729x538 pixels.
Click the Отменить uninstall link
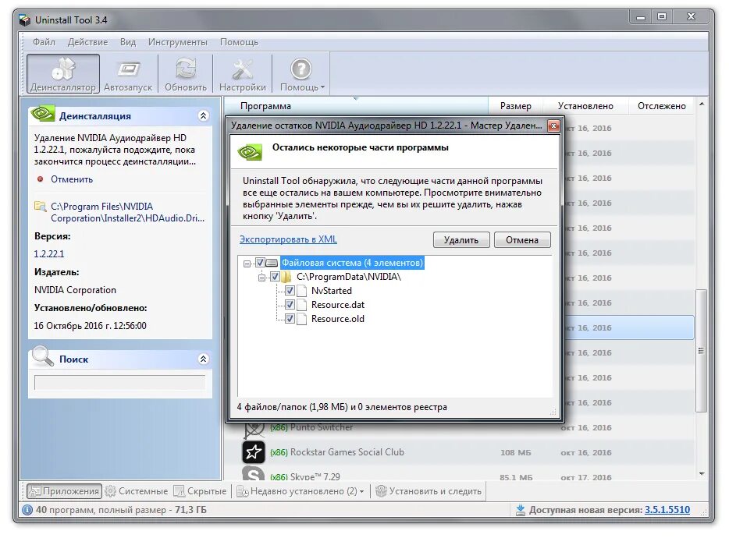(72, 179)
